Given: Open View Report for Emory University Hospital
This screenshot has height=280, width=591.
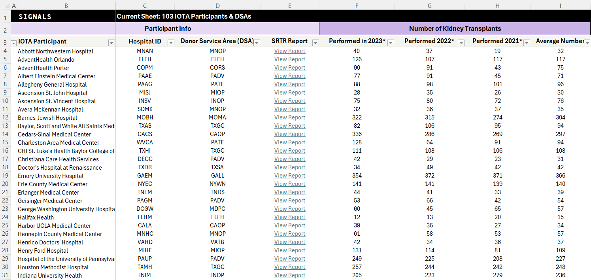Looking at the screenshot, I should [290, 176].
